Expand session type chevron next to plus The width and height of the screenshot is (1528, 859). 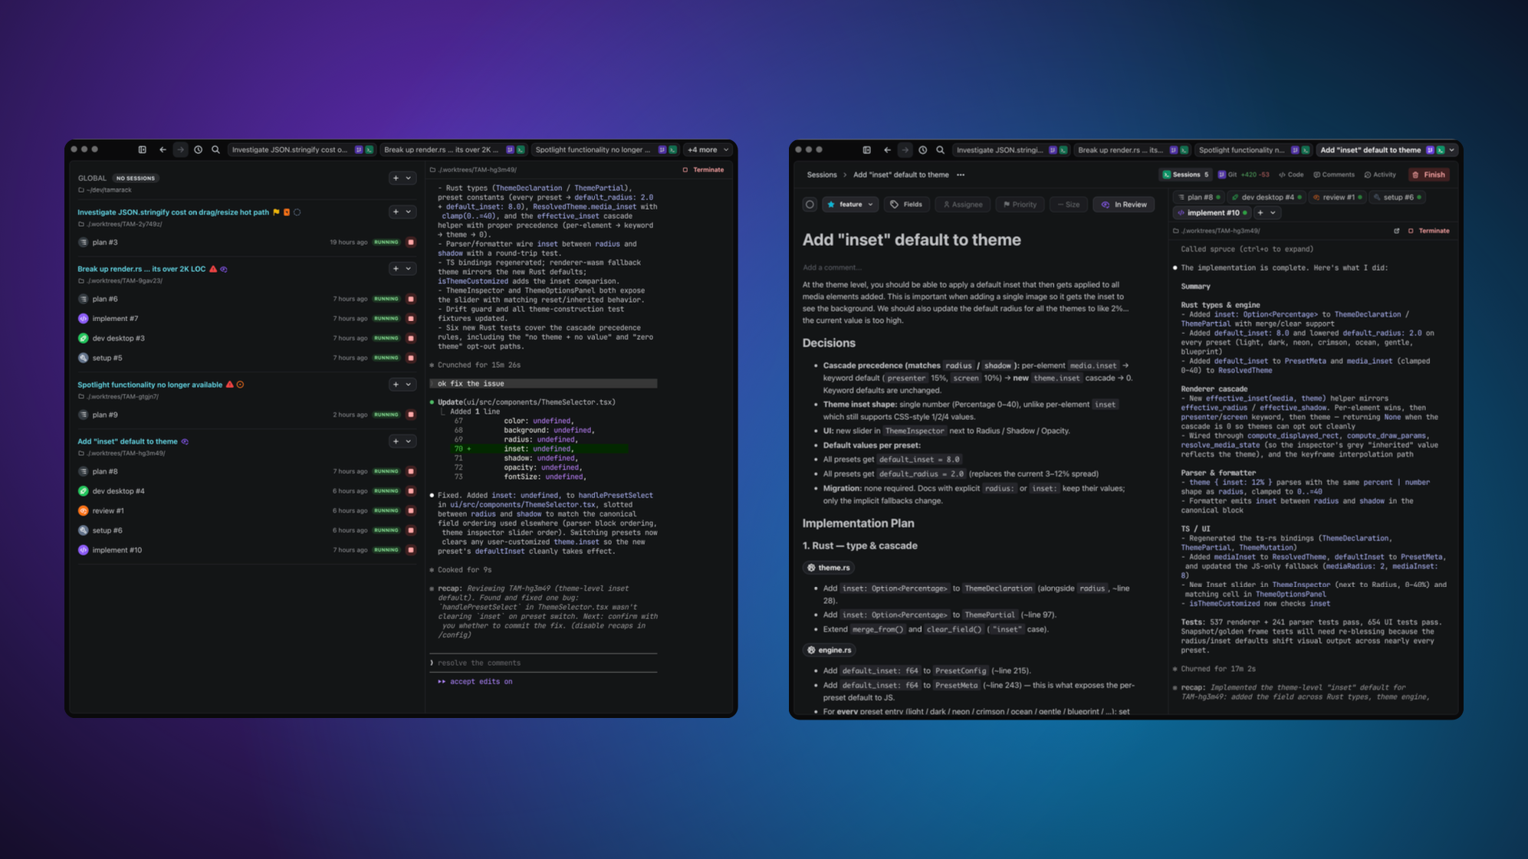click(x=1273, y=213)
